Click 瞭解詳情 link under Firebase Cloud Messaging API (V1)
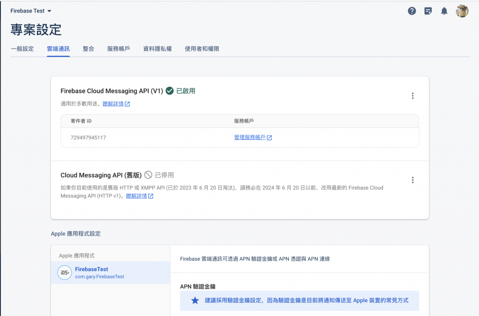Image resolution: width=479 pixels, height=316 pixels. (x=113, y=104)
